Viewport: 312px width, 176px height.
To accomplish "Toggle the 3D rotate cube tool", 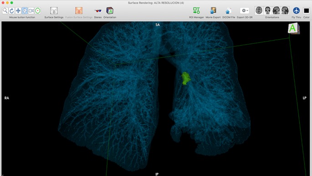I will 25,10.
